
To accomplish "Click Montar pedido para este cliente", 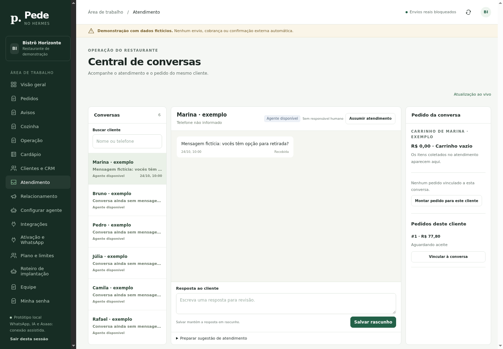I will point(446,201).
